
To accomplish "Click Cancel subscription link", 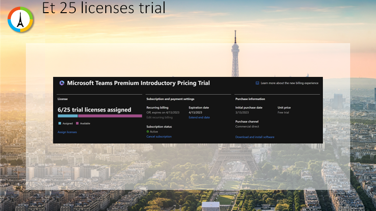I will click(x=159, y=136).
